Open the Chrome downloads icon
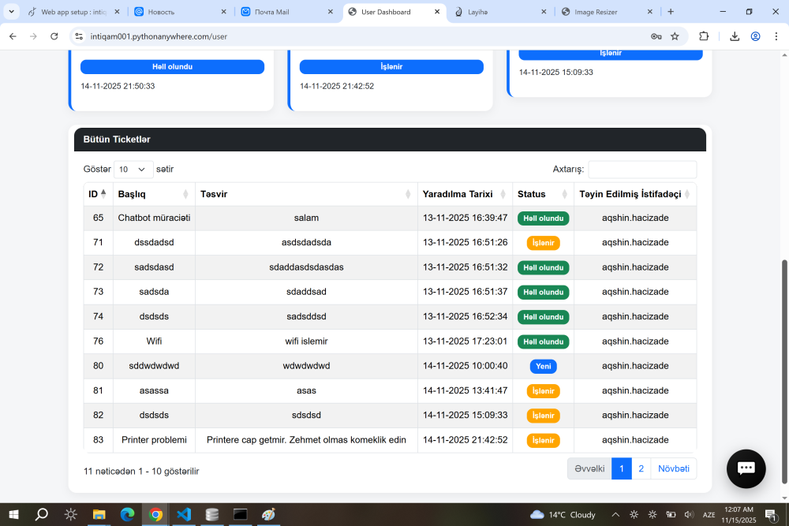 point(734,36)
